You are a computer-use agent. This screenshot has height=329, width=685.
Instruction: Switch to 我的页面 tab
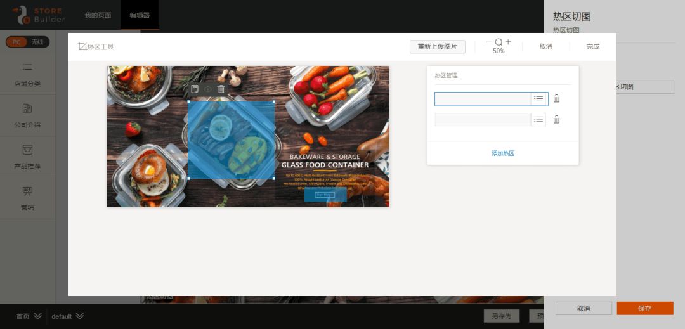tap(98, 15)
